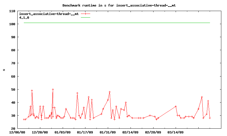
Task: Select the 4.1.0 legend label
Action: click(x=24, y=18)
